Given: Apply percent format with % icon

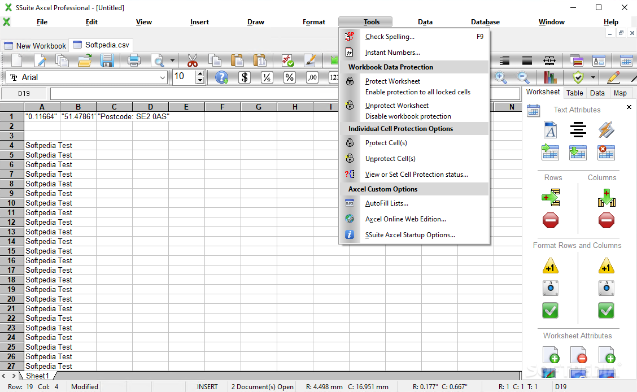Looking at the screenshot, I should point(289,77).
